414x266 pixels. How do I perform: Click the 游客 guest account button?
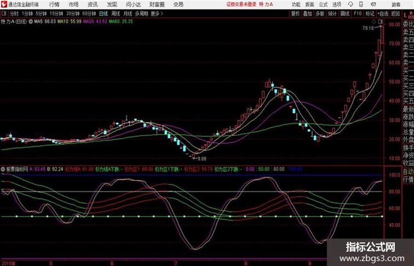click(396, 4)
